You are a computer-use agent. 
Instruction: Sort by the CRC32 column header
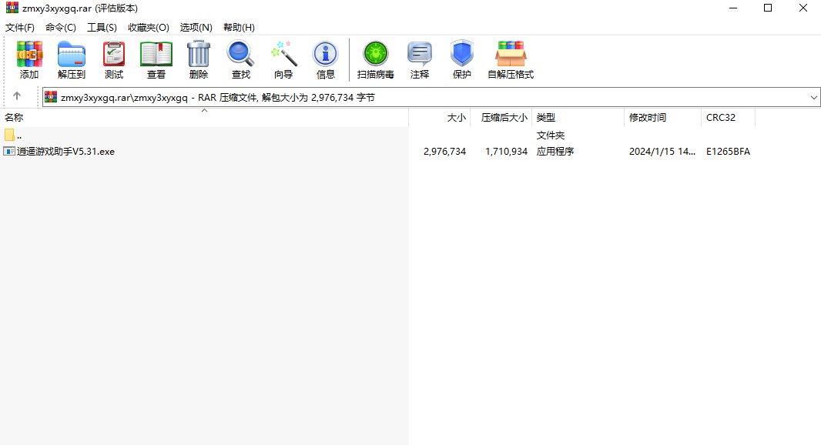[728, 118]
